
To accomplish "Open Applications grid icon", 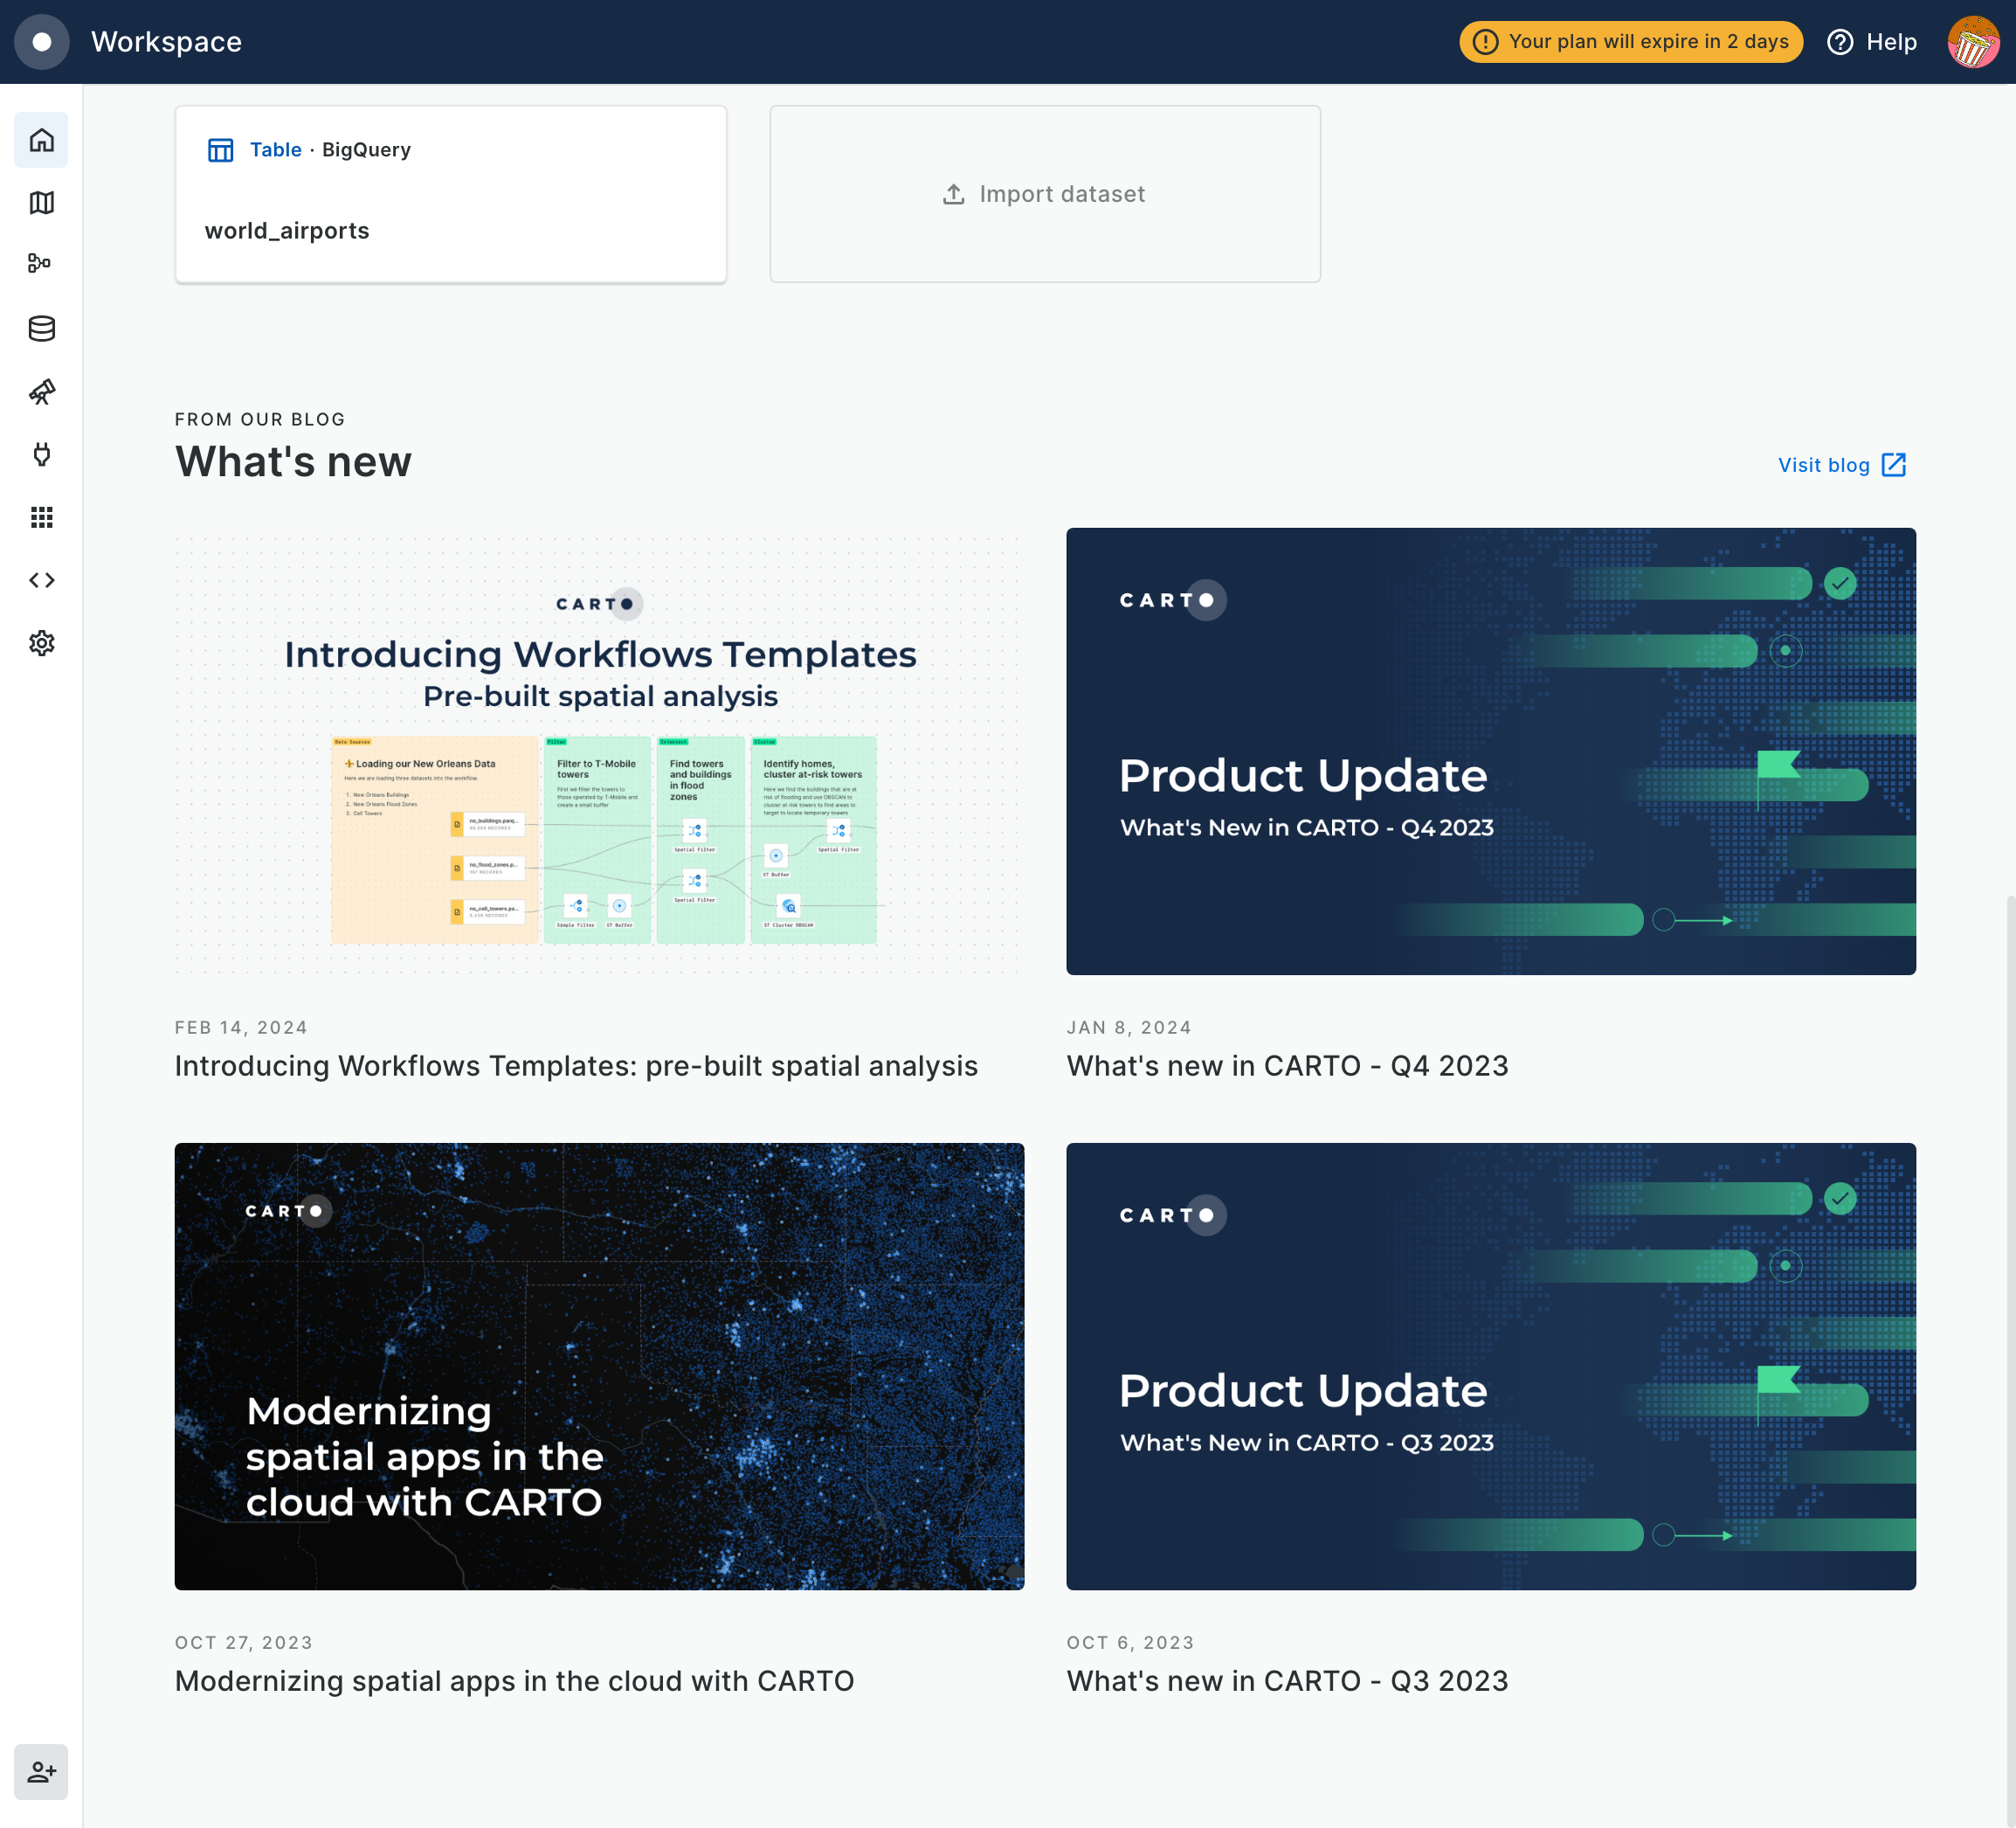I will pos(41,517).
